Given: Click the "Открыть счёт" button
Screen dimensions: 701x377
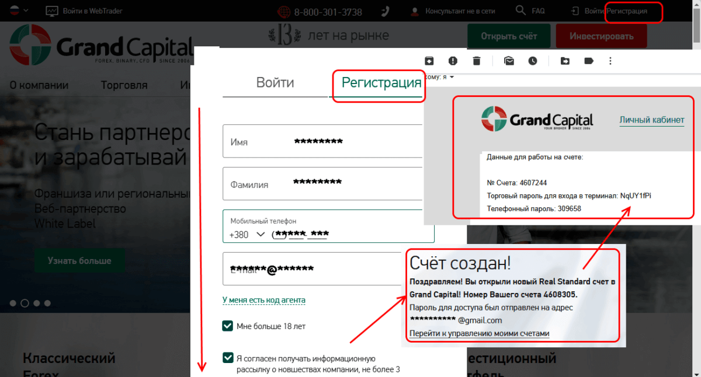Looking at the screenshot, I should click(x=509, y=36).
